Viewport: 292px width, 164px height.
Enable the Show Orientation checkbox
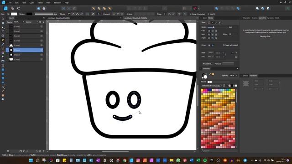coord(191,14)
